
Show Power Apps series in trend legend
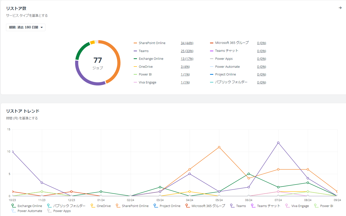pos(59,211)
